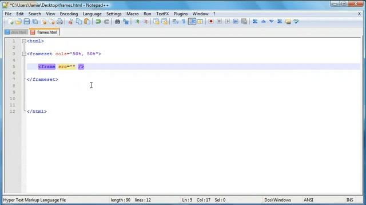Click the down-arrow triangle toolbar icon

tap(272, 22)
